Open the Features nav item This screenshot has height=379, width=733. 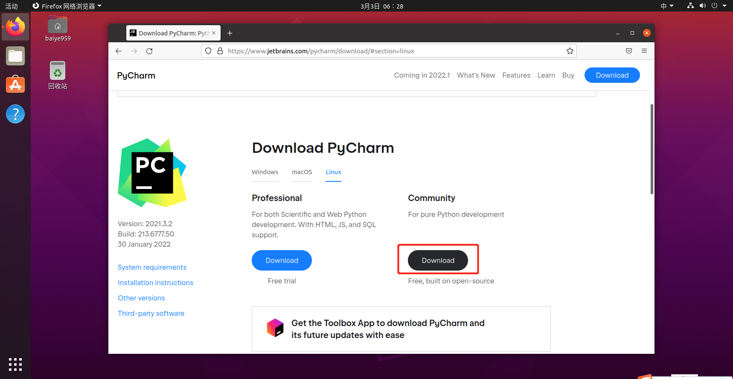[x=516, y=75]
